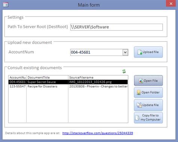
Task: Open the stackoverflow.com questions link
Action: [x=98, y=133]
